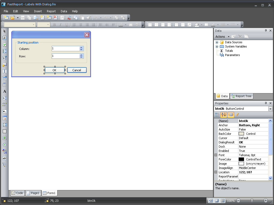Show events using the lightning icon
The image size is (274, 205).
[237, 115]
